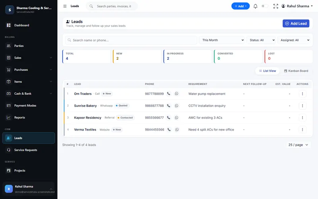Viewport: 318px width, 199px height.
Task: Click the top search magnifier icon
Action: 91,6
